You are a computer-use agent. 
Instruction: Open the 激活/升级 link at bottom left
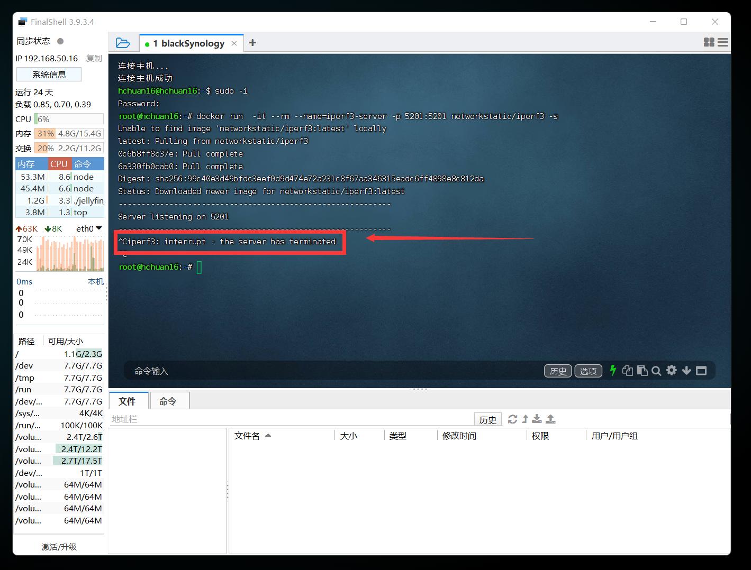click(58, 547)
